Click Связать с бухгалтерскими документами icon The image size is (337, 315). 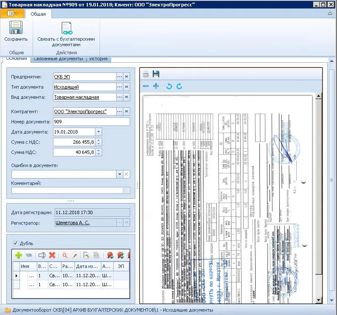(x=66, y=28)
